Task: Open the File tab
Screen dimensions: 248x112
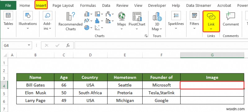Action: coord(8,6)
